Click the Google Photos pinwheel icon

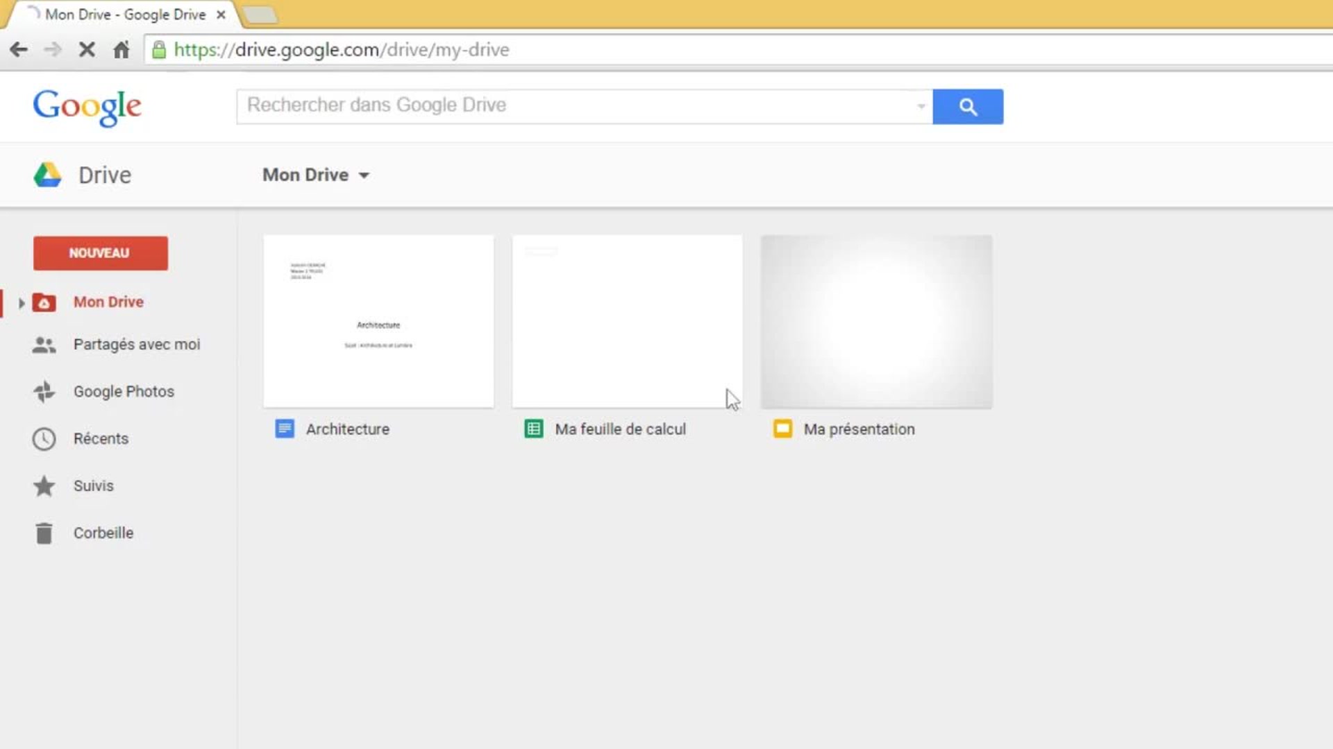pos(44,392)
